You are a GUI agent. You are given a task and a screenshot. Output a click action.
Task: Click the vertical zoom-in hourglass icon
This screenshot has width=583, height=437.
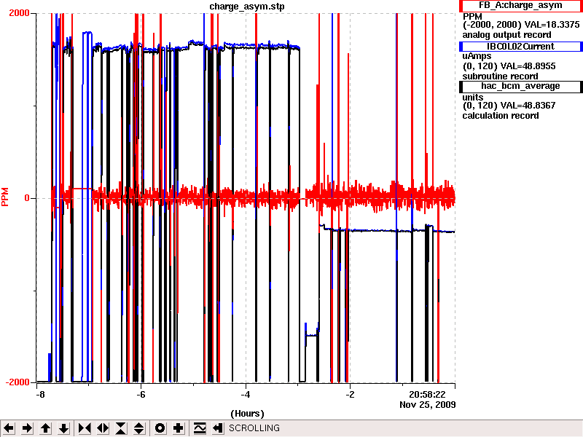[x=121, y=428]
